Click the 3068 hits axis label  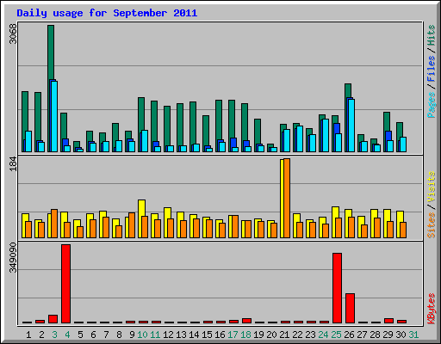point(13,34)
